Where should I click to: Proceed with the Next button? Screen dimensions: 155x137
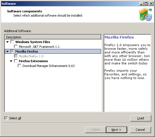pos(117,130)
